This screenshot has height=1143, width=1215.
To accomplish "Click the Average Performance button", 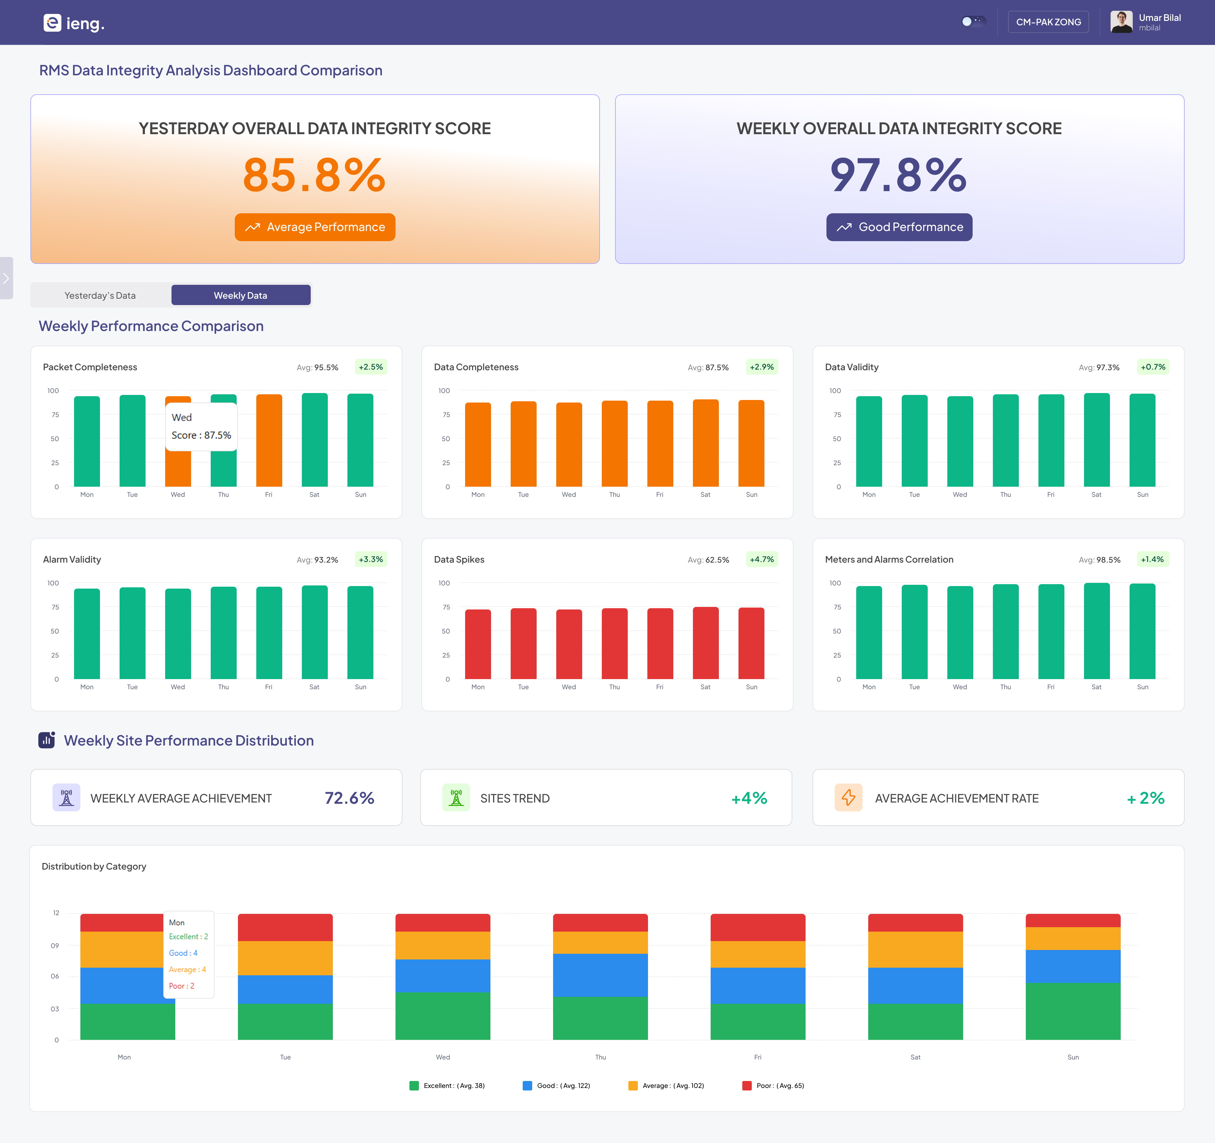I will coord(315,227).
